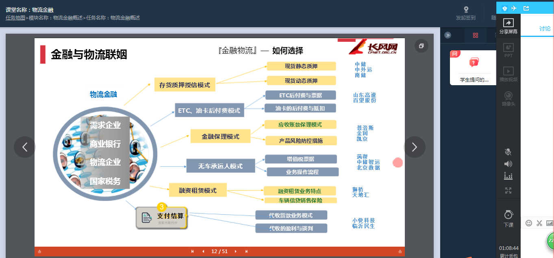This screenshot has width=554, height=258.
Task: Collapse side panel with double-chevron button
Action: pyautogui.click(x=448, y=35)
